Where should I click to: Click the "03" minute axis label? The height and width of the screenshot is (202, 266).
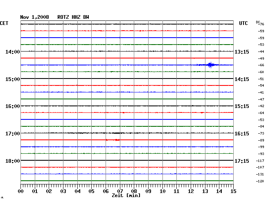[x=63, y=191]
